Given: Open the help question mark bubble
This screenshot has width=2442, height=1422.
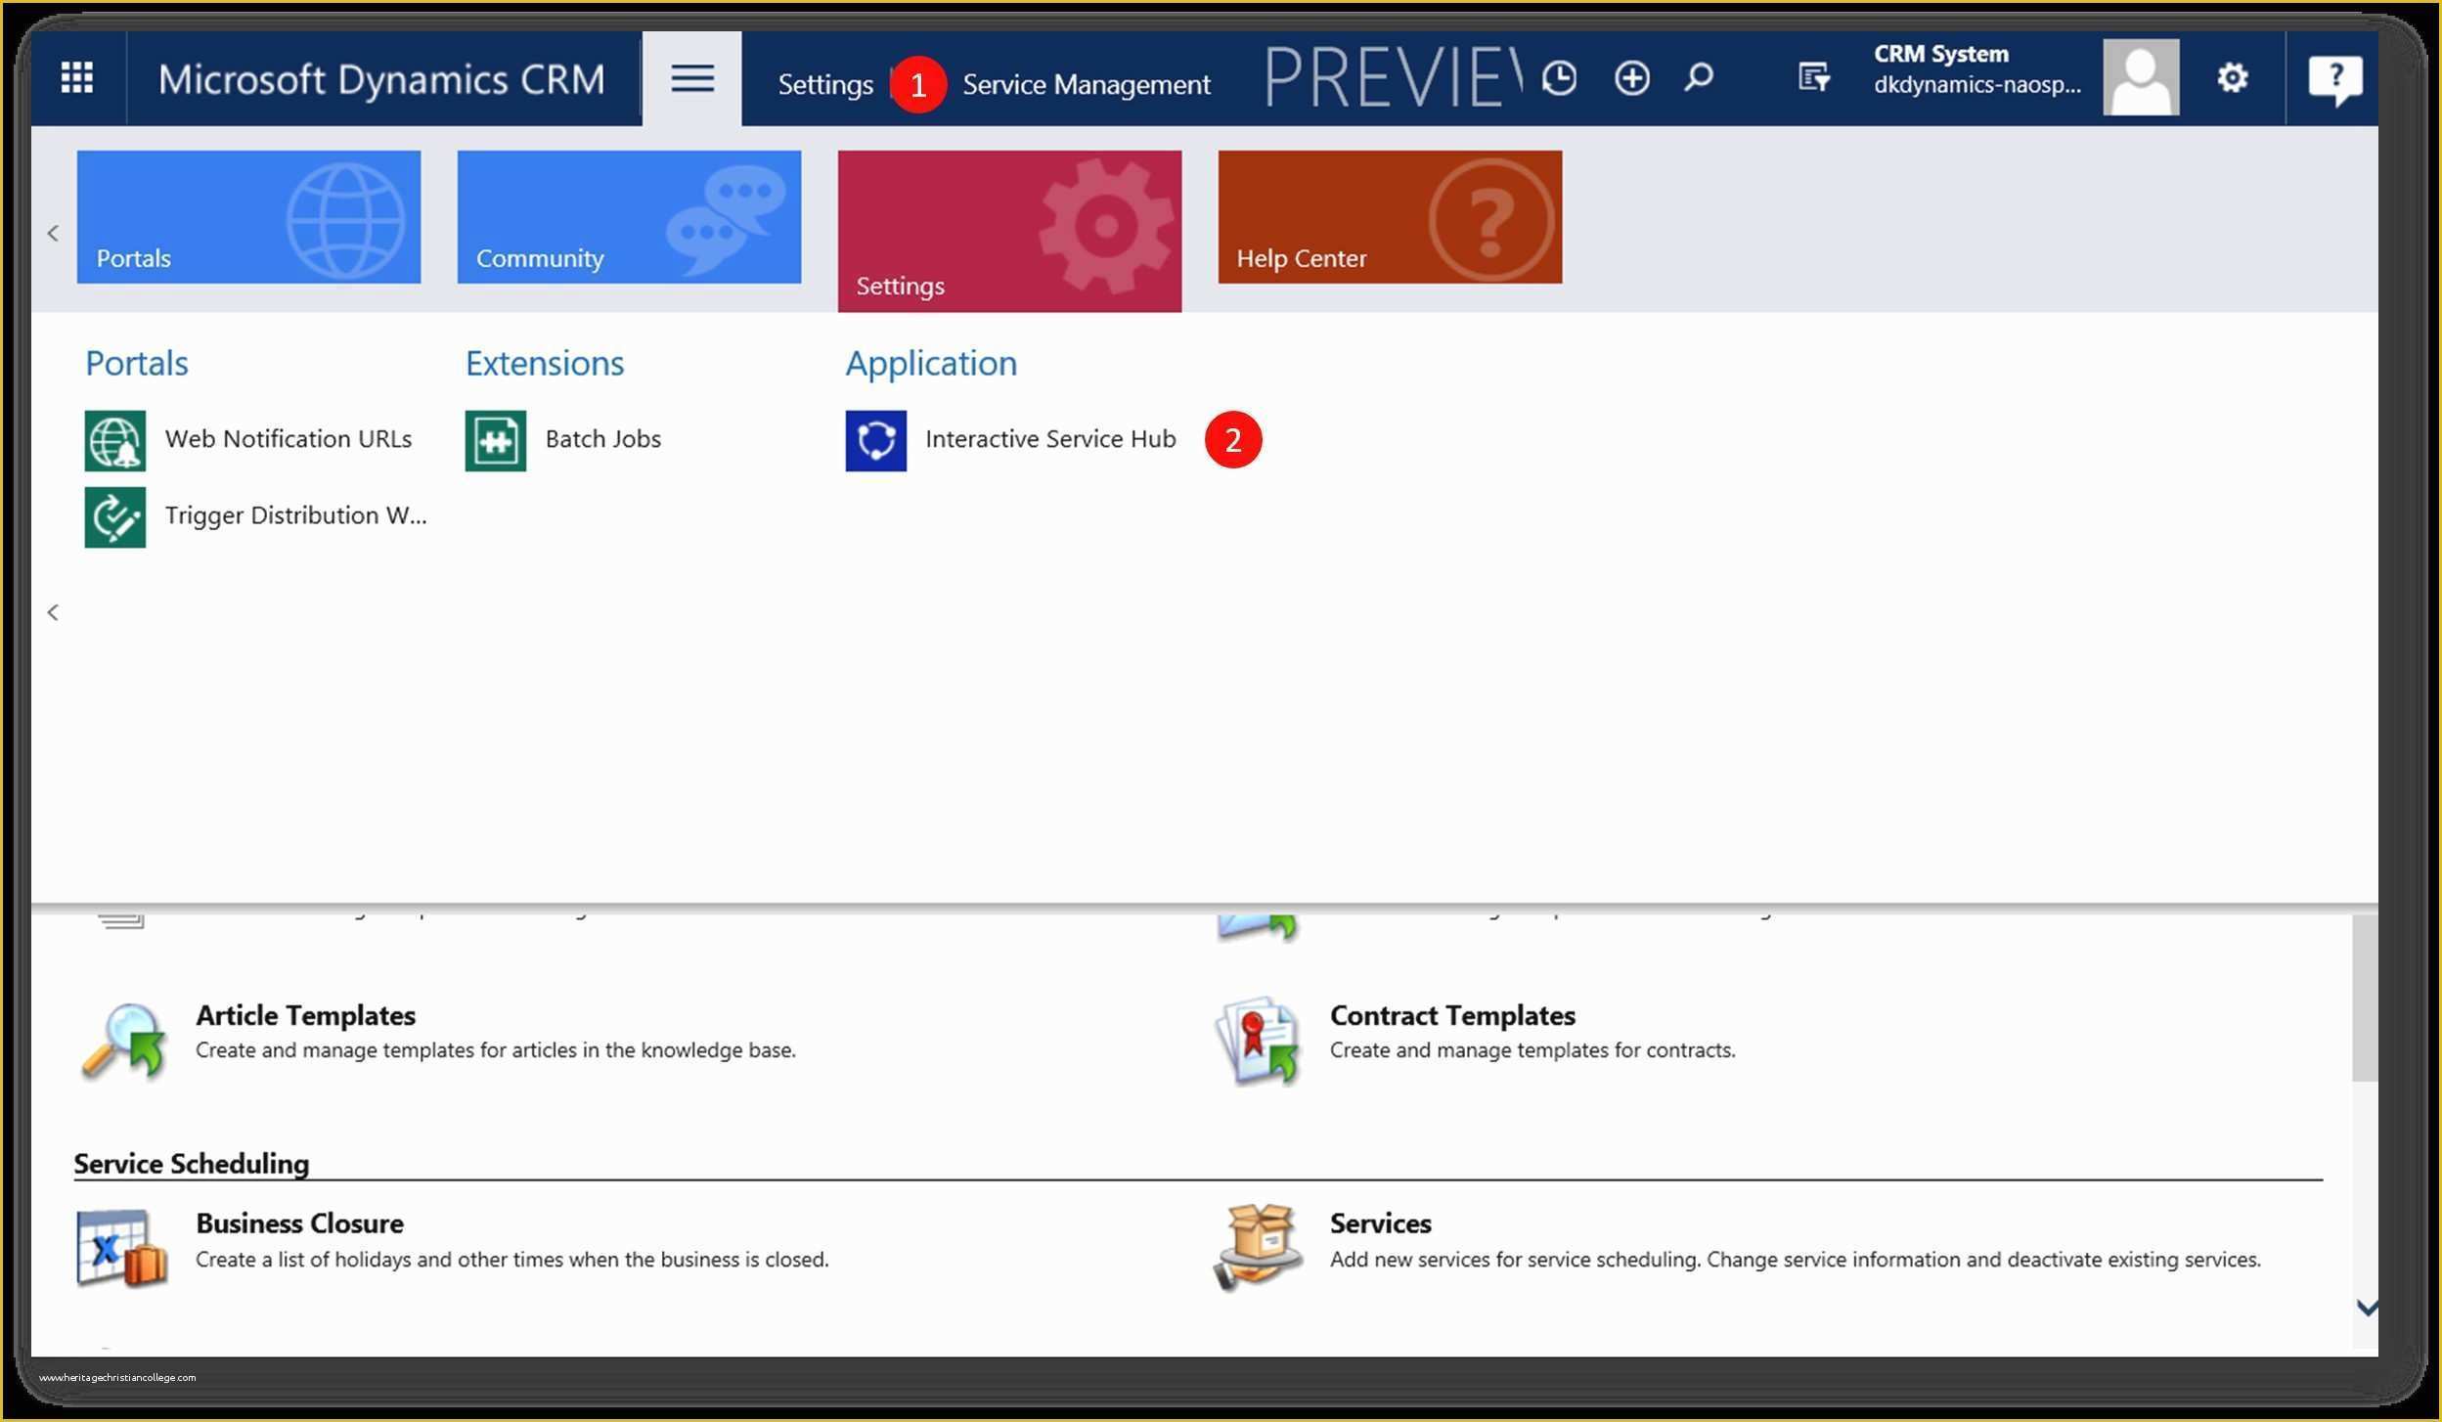Looking at the screenshot, I should coord(2334,79).
